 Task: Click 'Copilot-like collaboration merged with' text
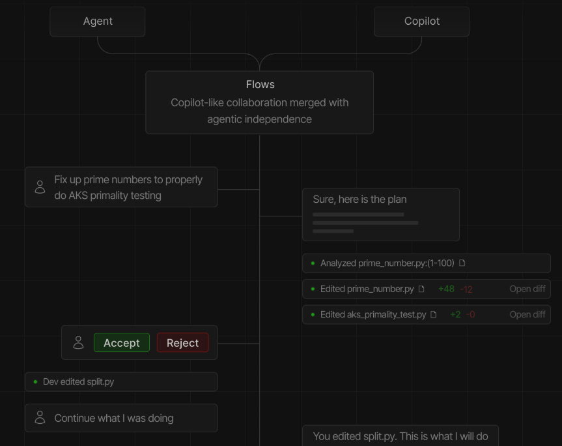(259, 102)
